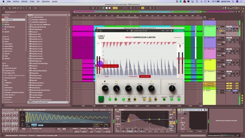
Task: Stop playback with the transport Stop button
Action: pyautogui.click(x=106, y=8)
